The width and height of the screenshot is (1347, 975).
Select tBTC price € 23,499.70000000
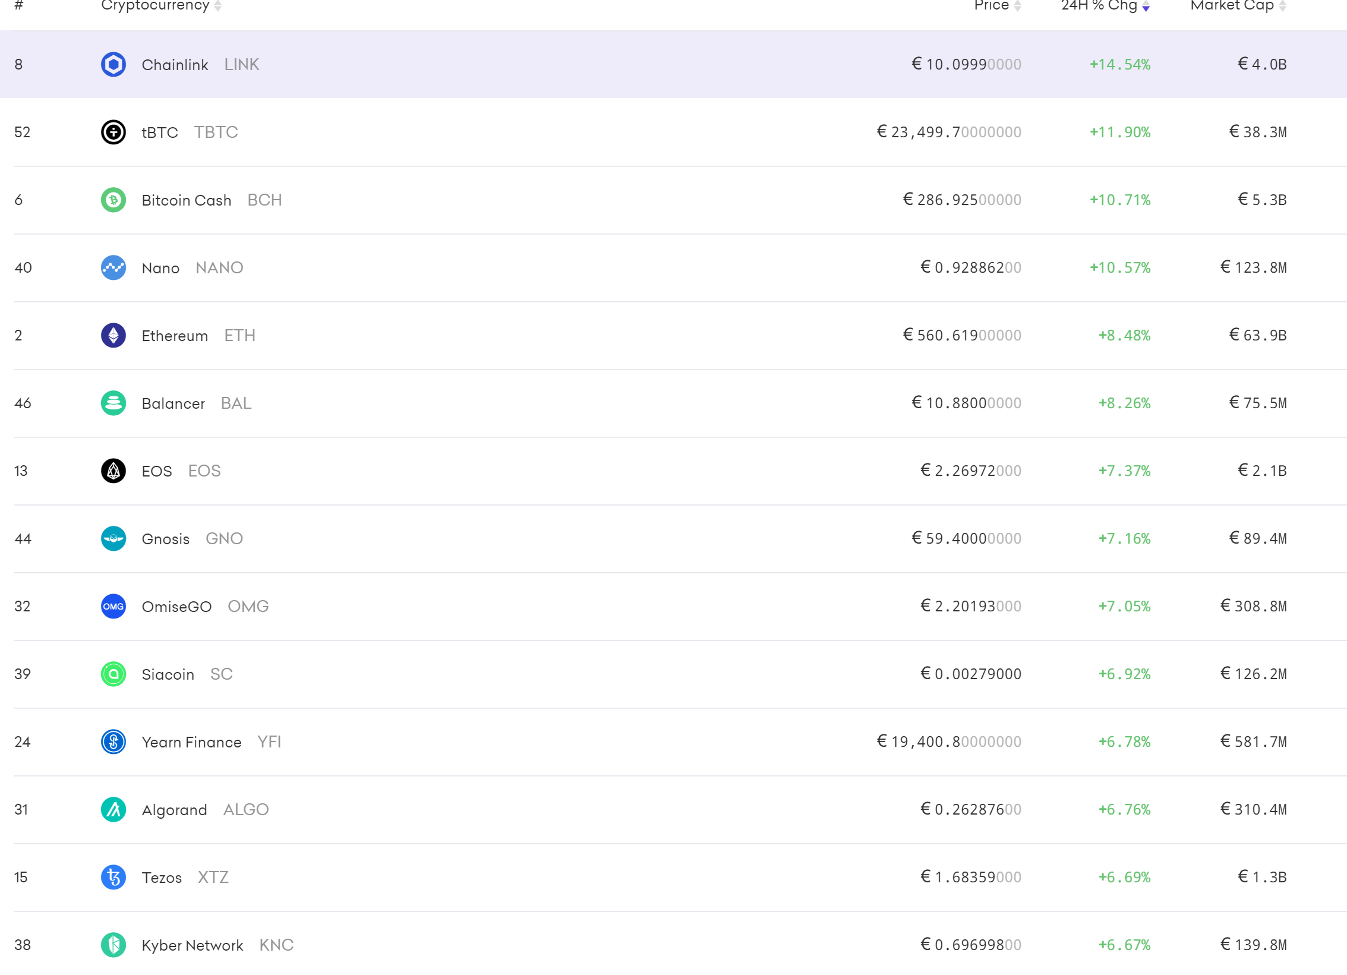click(x=949, y=132)
